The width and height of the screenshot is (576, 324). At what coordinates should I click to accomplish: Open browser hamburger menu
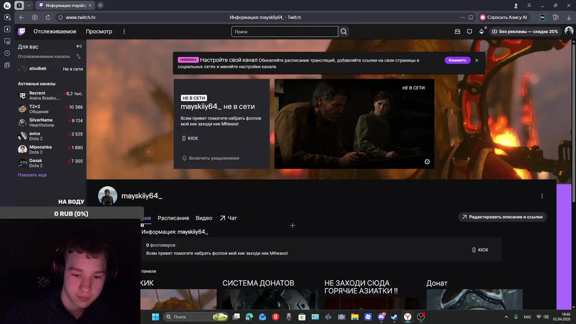pyautogui.click(x=529, y=5)
